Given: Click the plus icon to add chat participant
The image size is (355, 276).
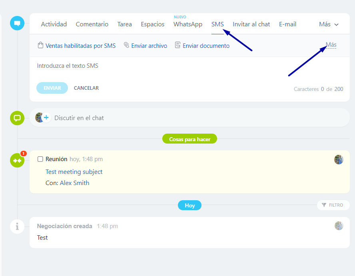Looking at the screenshot, I should (x=46, y=118).
